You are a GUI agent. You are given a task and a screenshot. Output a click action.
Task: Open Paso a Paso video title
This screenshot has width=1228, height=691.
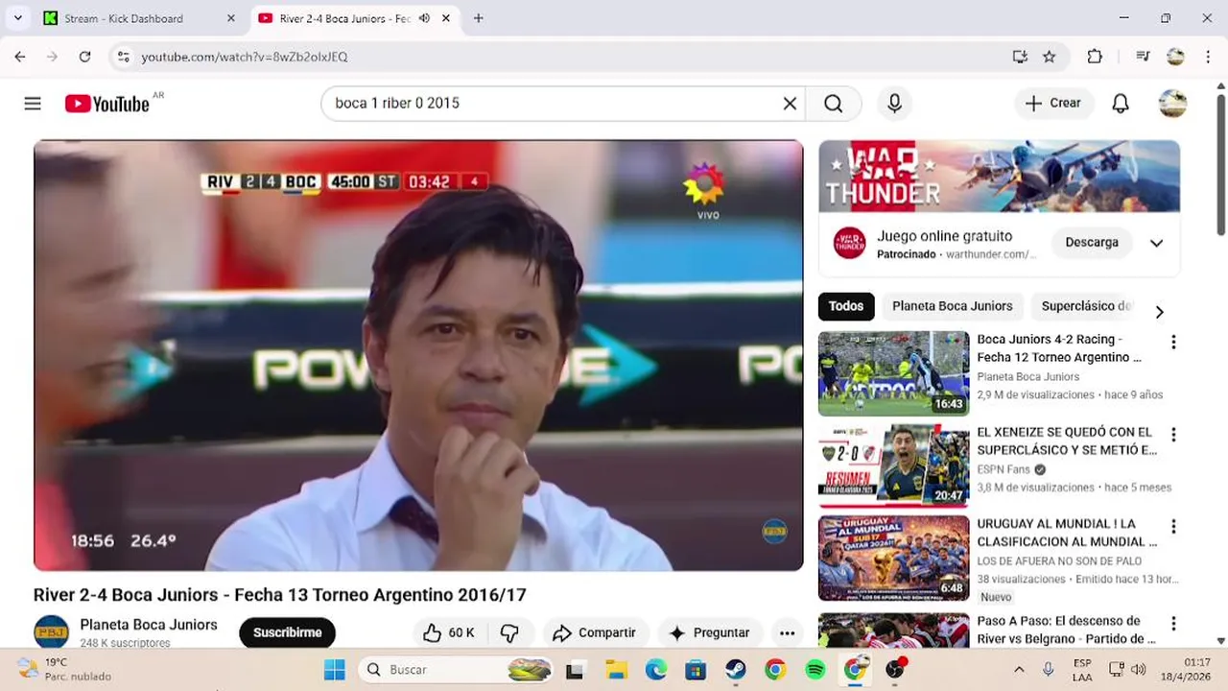click(1066, 630)
